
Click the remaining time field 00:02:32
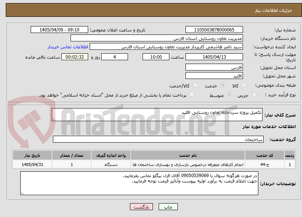click(75, 57)
